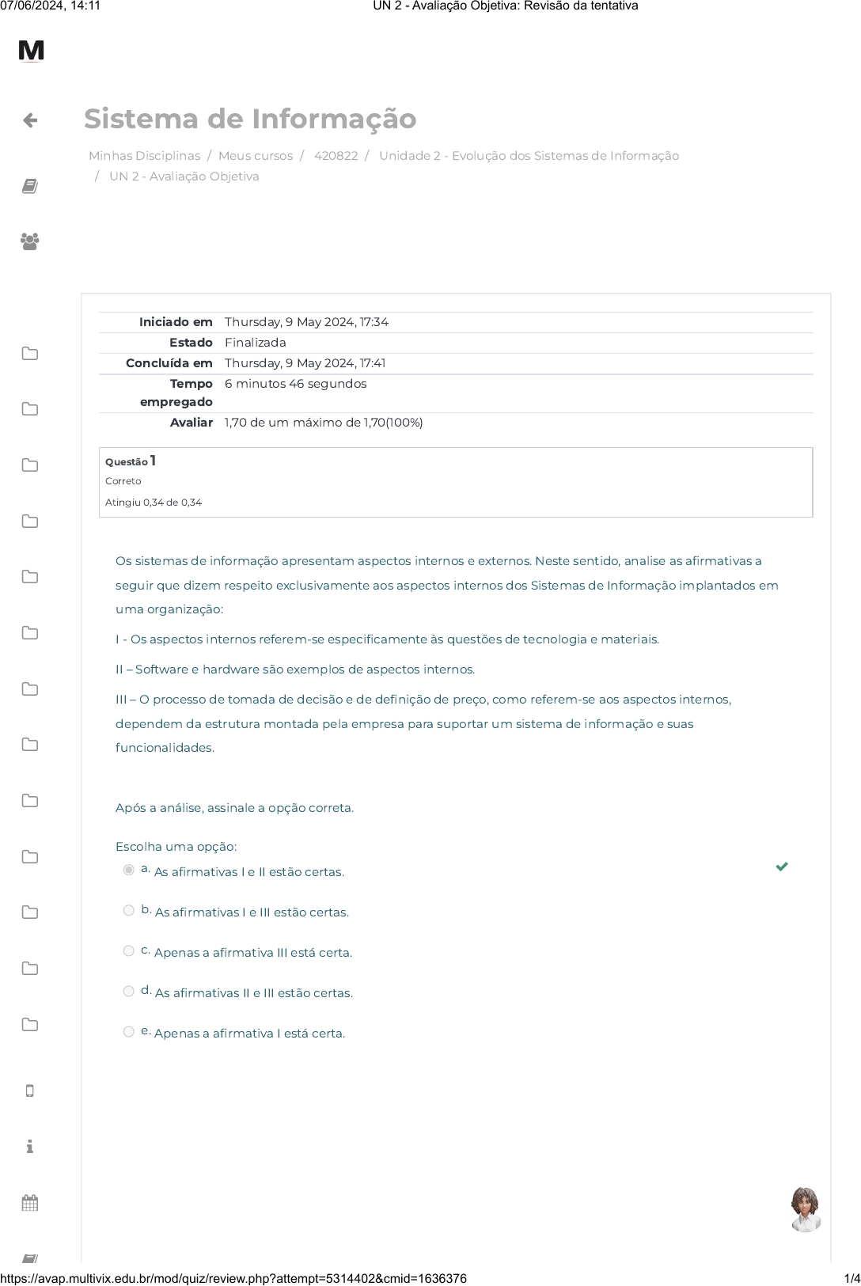861x1286 pixels.
Task: Open Unidade 2 - Evolução dos Sistemas breadcrumb
Action: tap(529, 156)
